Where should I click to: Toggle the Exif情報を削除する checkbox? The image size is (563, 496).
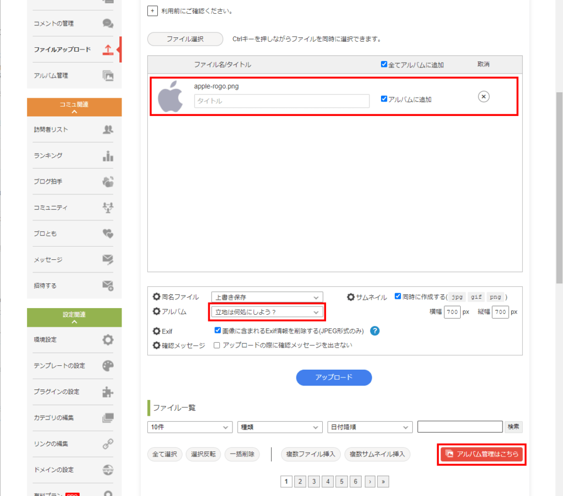click(x=217, y=330)
